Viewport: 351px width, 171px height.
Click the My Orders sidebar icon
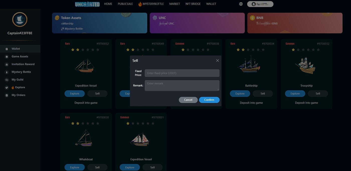(x=7, y=95)
